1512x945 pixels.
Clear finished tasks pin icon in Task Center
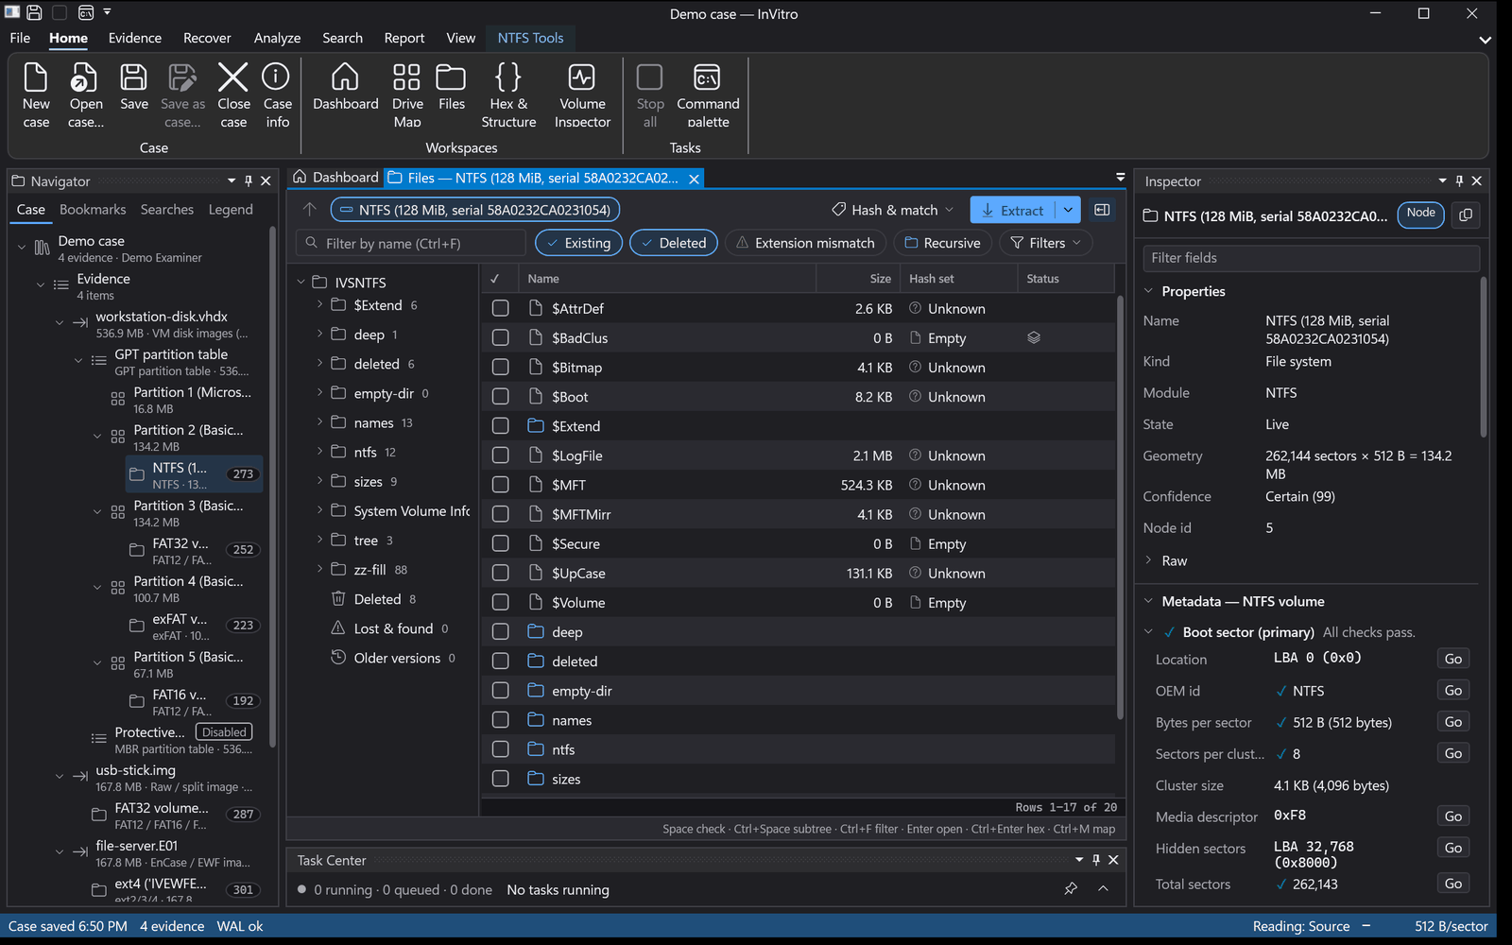tap(1071, 889)
